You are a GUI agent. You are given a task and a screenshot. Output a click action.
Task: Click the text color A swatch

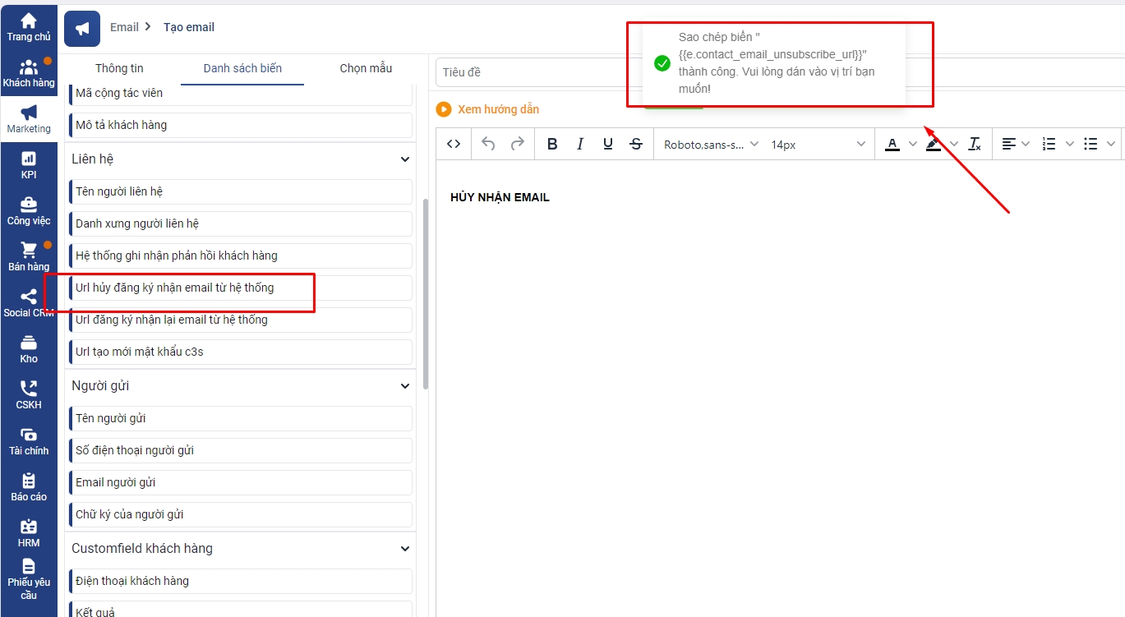[x=892, y=144]
